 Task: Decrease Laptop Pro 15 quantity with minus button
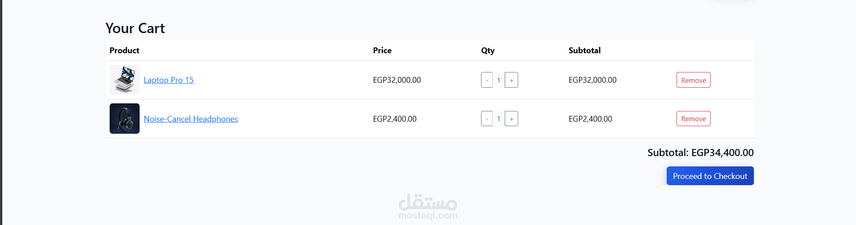(x=487, y=80)
